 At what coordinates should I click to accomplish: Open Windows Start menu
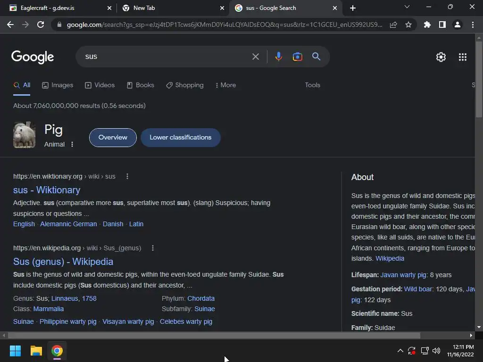coord(15,351)
